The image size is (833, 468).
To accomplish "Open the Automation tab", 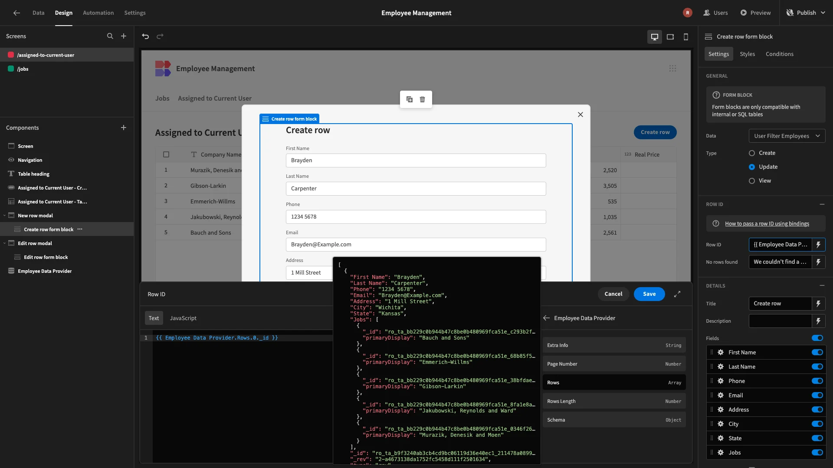I will coord(98,13).
